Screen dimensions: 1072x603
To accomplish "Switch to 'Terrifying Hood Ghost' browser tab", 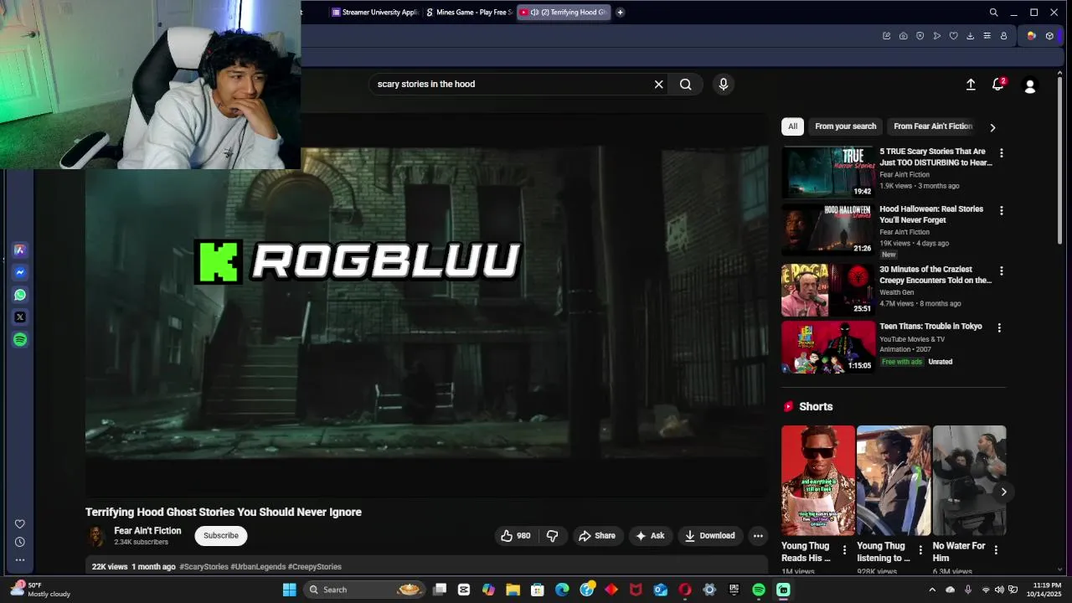I will [x=564, y=13].
